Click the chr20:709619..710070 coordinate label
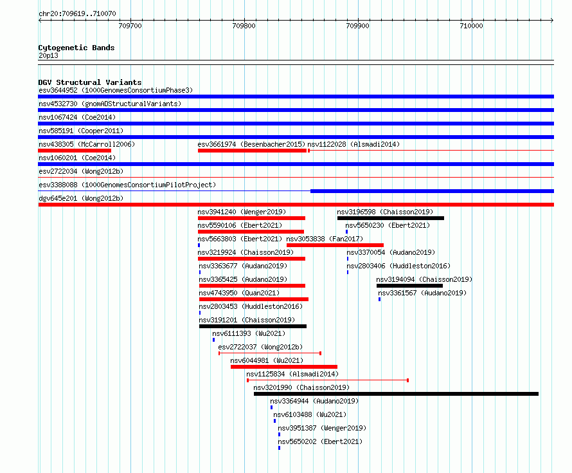This screenshot has height=473, width=572. click(77, 14)
